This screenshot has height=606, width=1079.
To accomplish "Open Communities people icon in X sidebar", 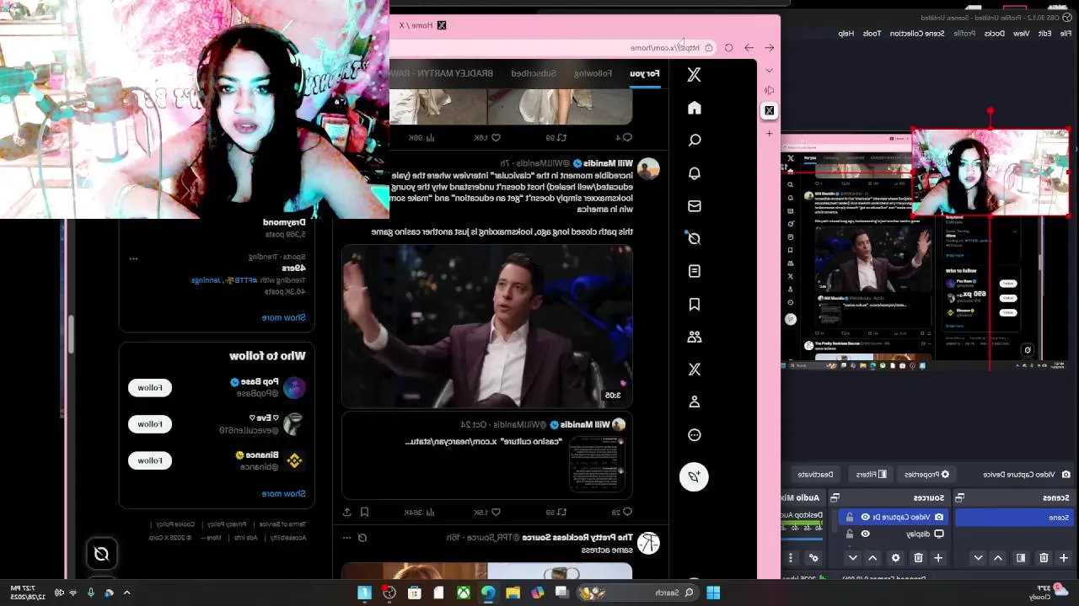I will pyautogui.click(x=694, y=337).
